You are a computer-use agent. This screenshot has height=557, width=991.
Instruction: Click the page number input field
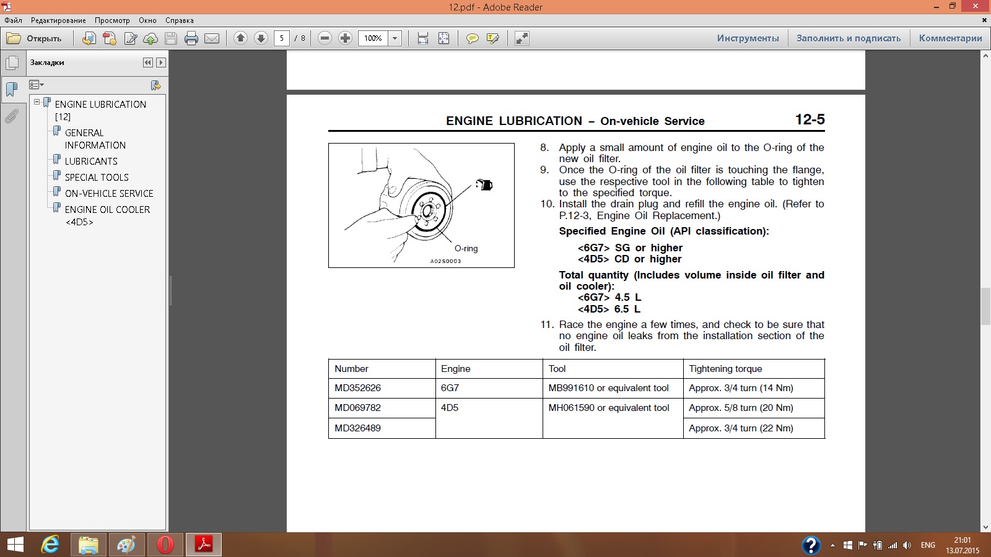click(282, 38)
